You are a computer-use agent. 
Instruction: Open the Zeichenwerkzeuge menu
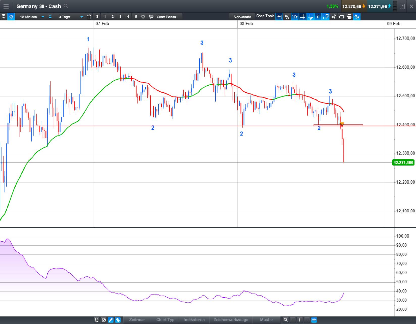click(230, 320)
